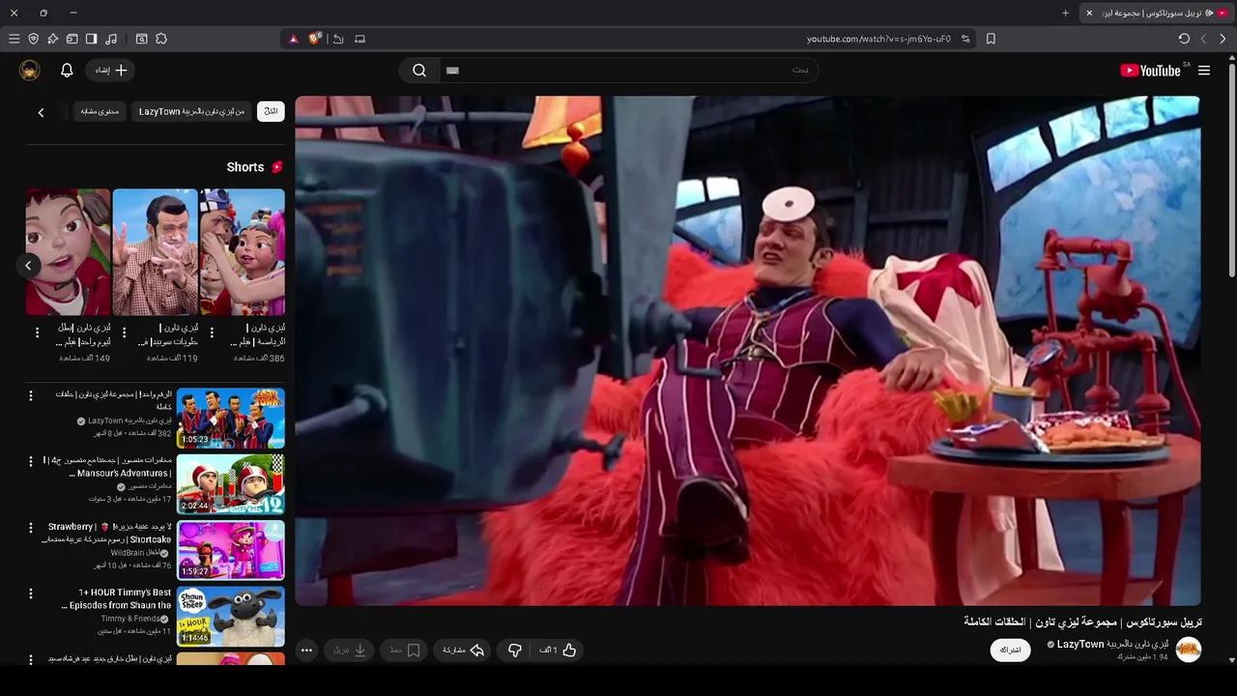This screenshot has height=696, width=1237.
Task: Open the Leo AI sparkle icon
Action: (52, 39)
